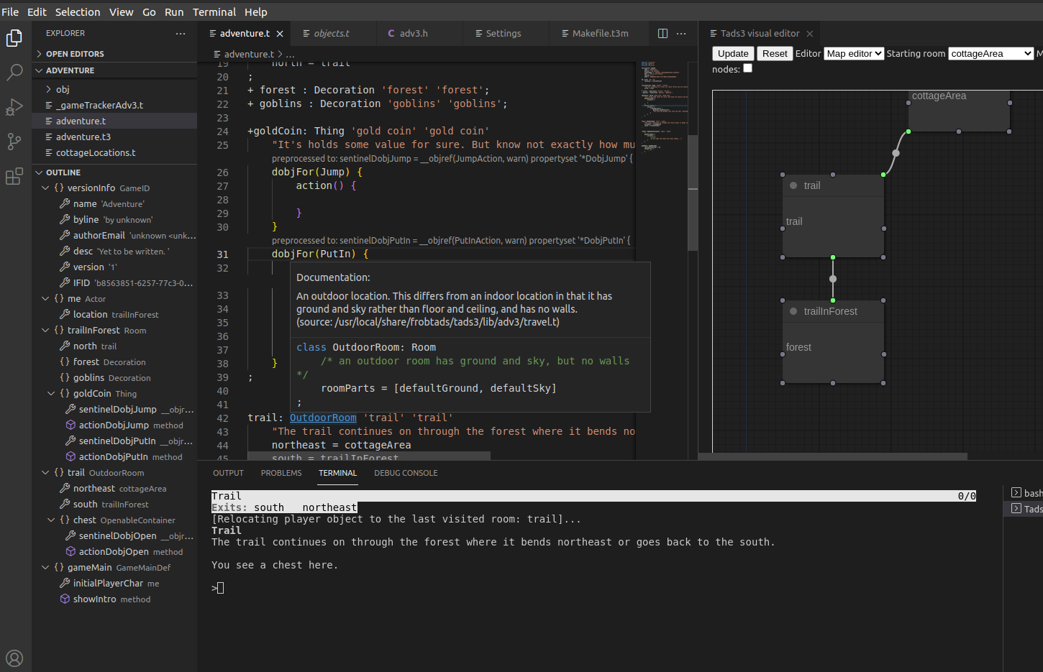Click the OutdoorRoom link in code
This screenshot has height=672, width=1043.
point(323,418)
